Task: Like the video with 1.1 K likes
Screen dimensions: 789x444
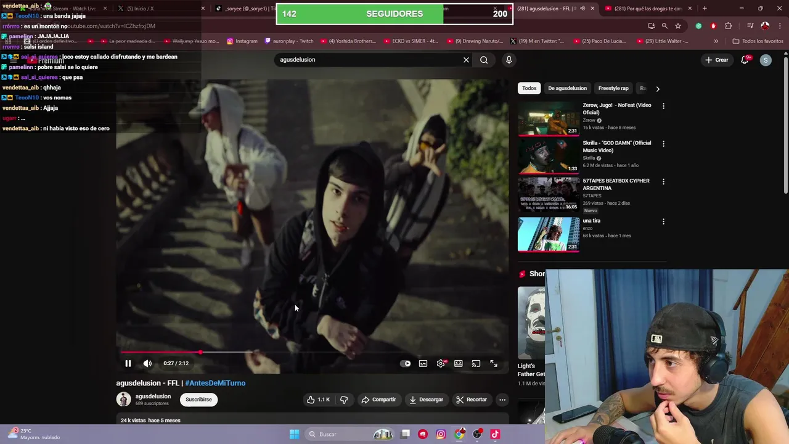Action: coord(318,400)
